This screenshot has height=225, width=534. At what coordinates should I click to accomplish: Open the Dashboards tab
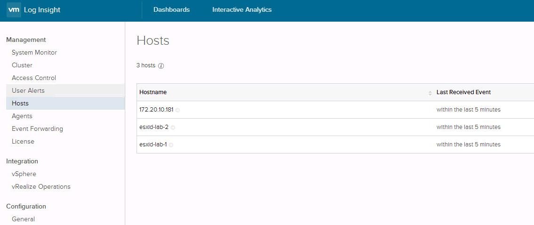click(171, 10)
